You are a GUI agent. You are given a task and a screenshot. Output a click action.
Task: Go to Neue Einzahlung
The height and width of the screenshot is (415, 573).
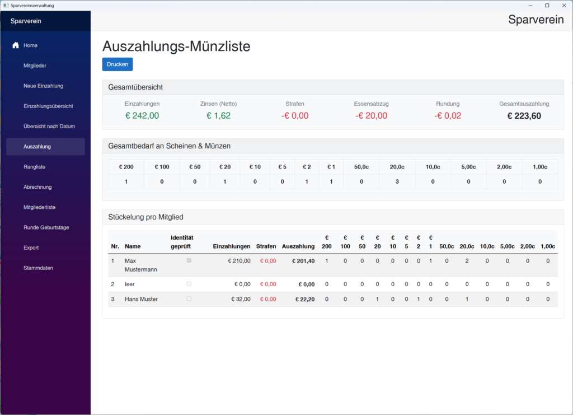point(43,86)
